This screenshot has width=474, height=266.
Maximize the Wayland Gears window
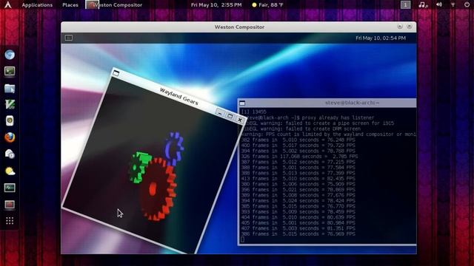[x=230, y=116]
